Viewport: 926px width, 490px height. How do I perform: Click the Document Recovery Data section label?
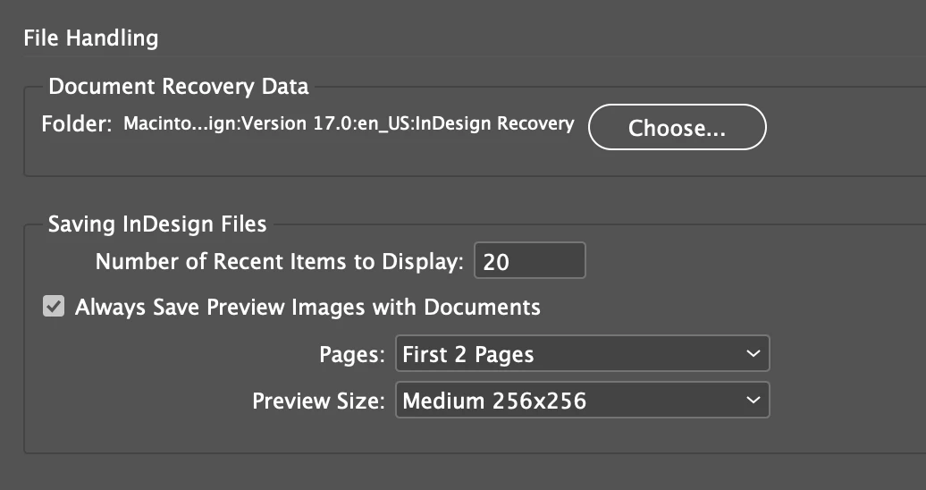[x=179, y=87]
